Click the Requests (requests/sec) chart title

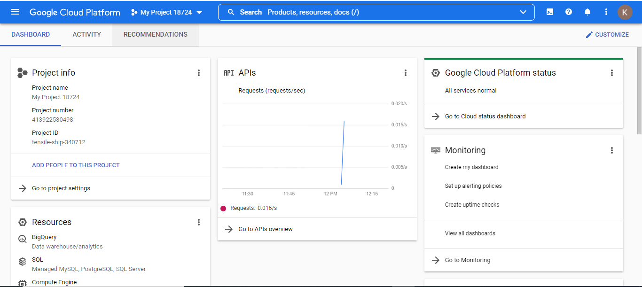point(272,91)
